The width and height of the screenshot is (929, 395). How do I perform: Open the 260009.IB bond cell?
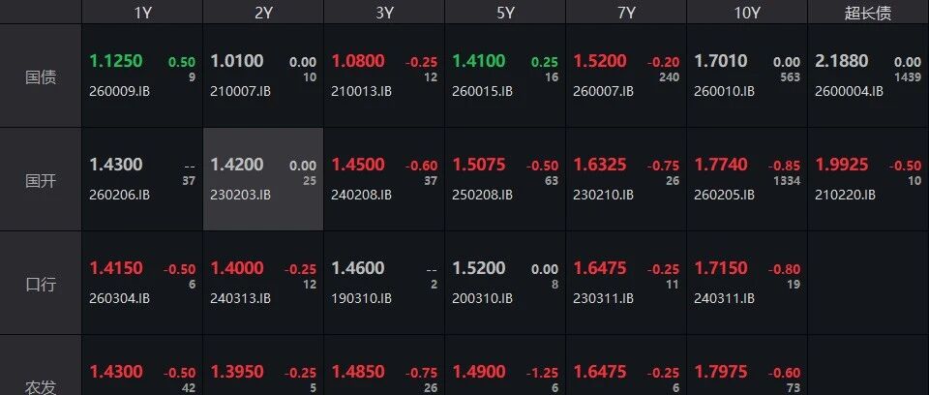(142, 76)
